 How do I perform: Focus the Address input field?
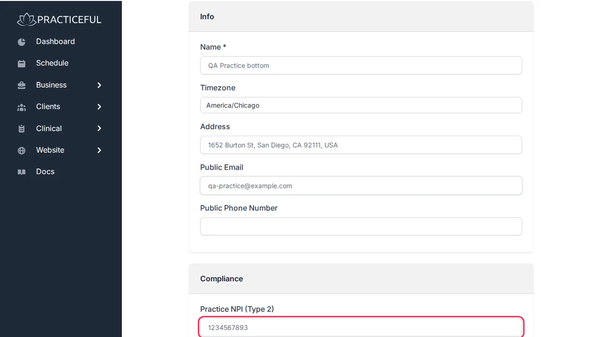coord(361,145)
